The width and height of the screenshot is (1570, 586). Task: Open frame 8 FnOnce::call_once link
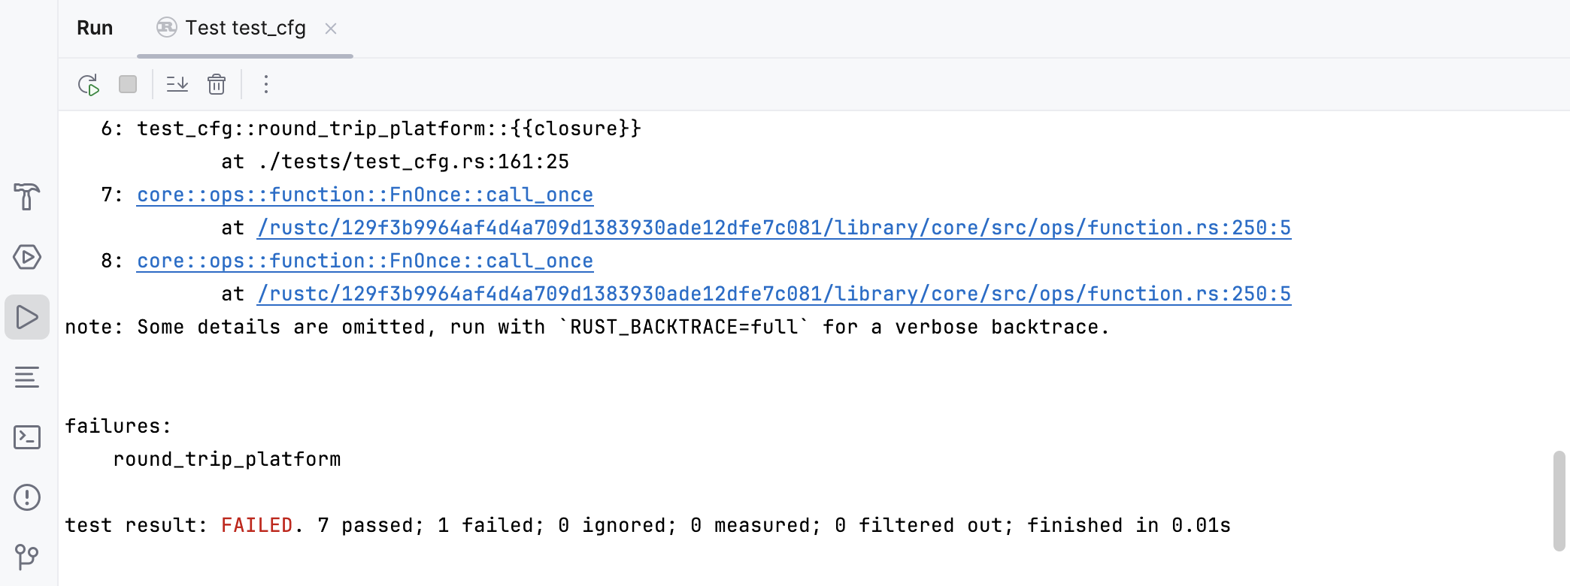(365, 261)
